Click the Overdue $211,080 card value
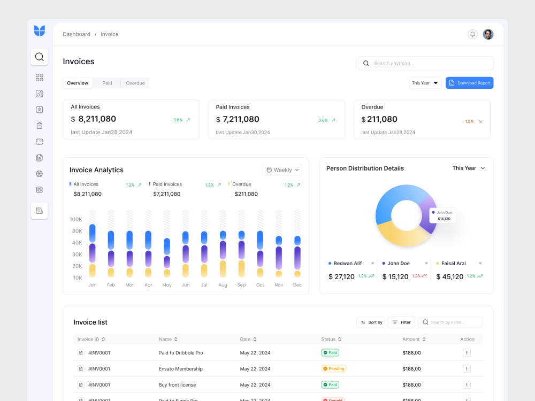Screen dimensions: 535x401 pos(379,119)
